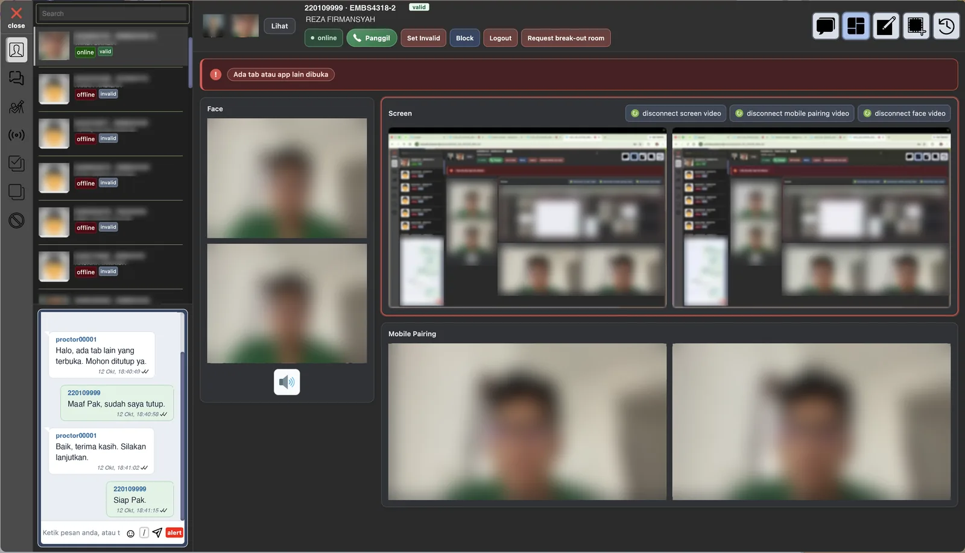Image resolution: width=965 pixels, height=553 pixels.
Task: Click the Lihat button
Action: click(279, 26)
